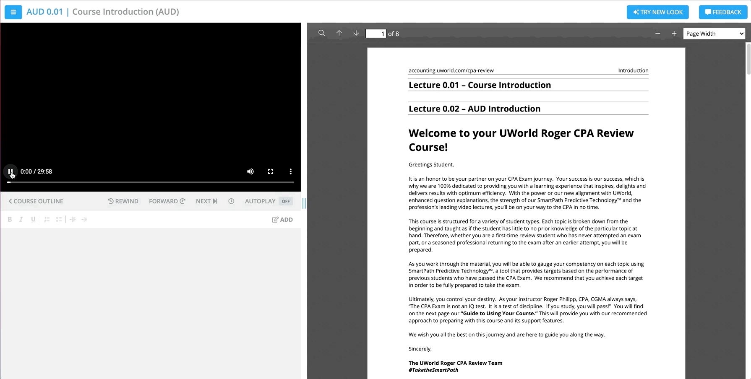Click 'AUD 0.01' title text
The height and width of the screenshot is (379, 751).
(44, 12)
